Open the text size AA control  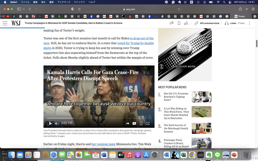[x=186, y=23]
